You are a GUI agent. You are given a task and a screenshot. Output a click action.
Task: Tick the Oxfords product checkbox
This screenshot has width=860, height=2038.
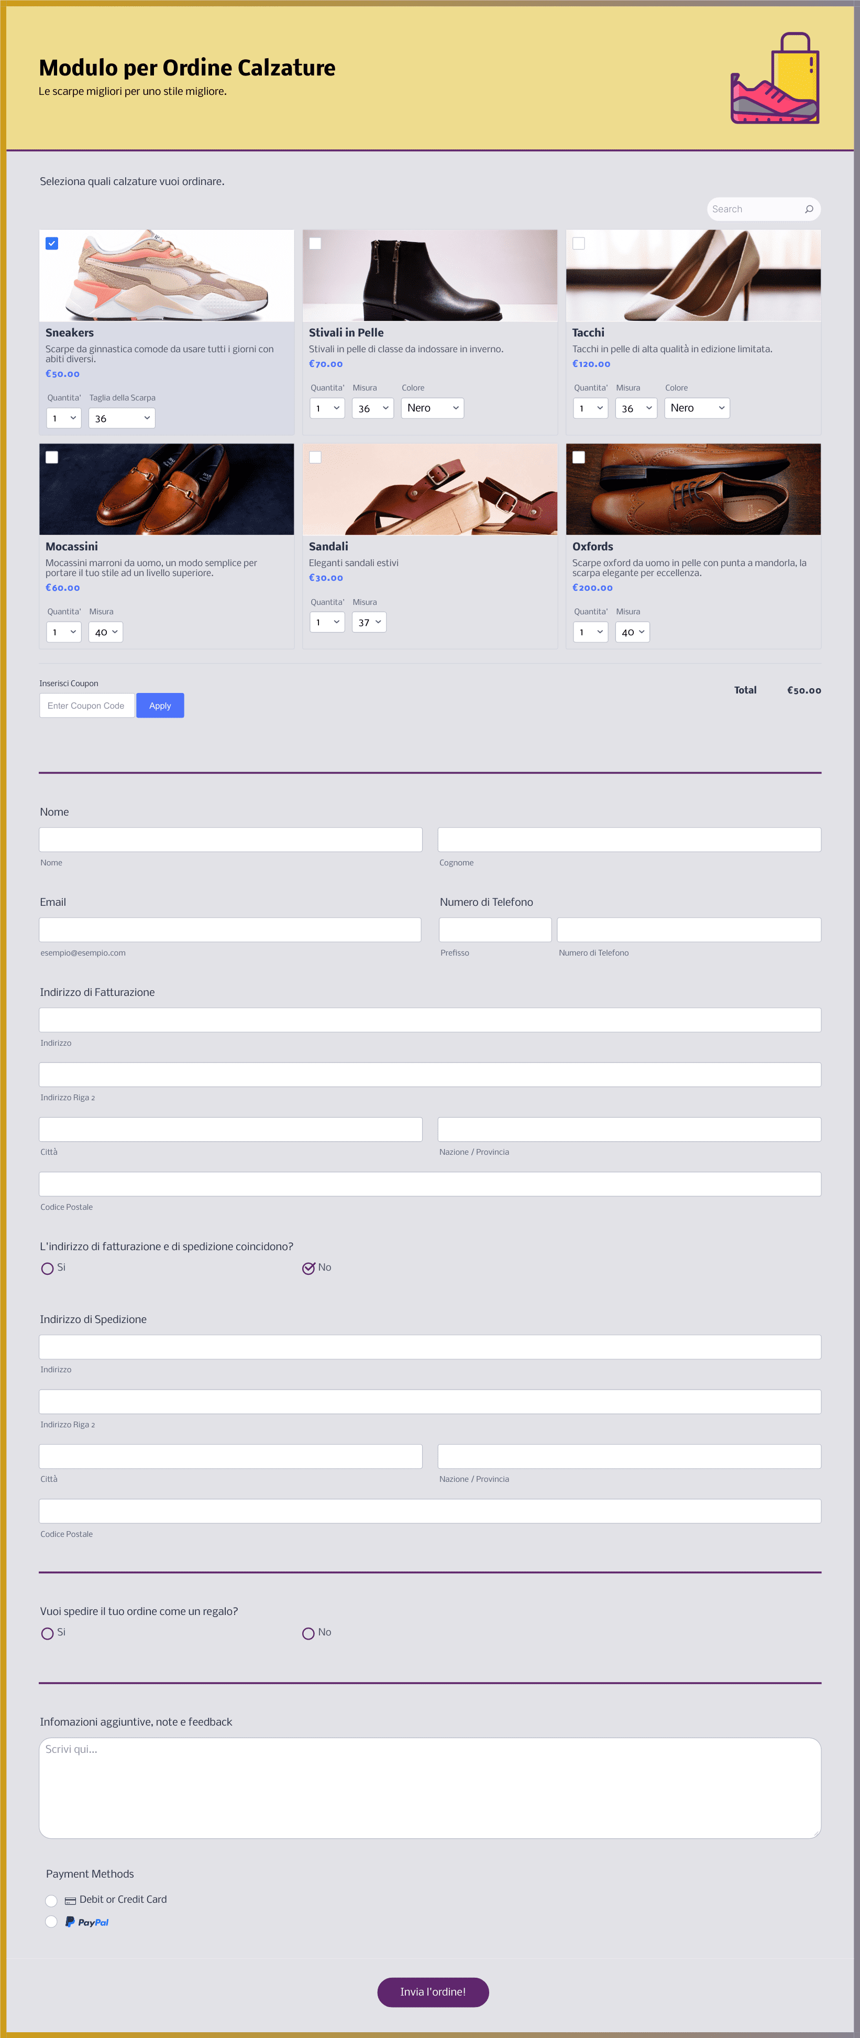tap(579, 457)
